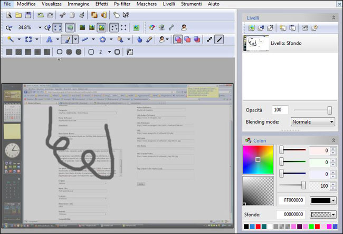Screen dimensions: 343x234
Task: Open the zoom percentage dropdown
Action: pos(39,27)
